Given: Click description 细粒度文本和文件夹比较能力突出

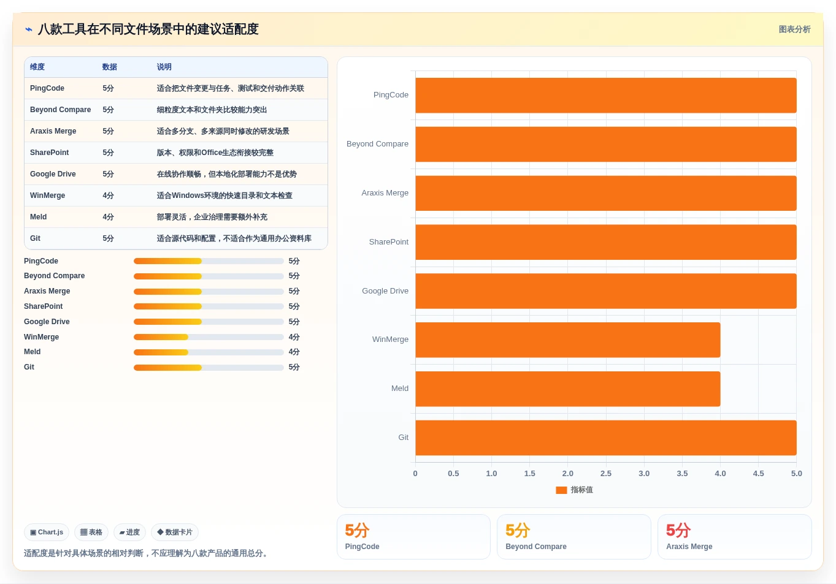Looking at the screenshot, I should (x=212, y=110).
